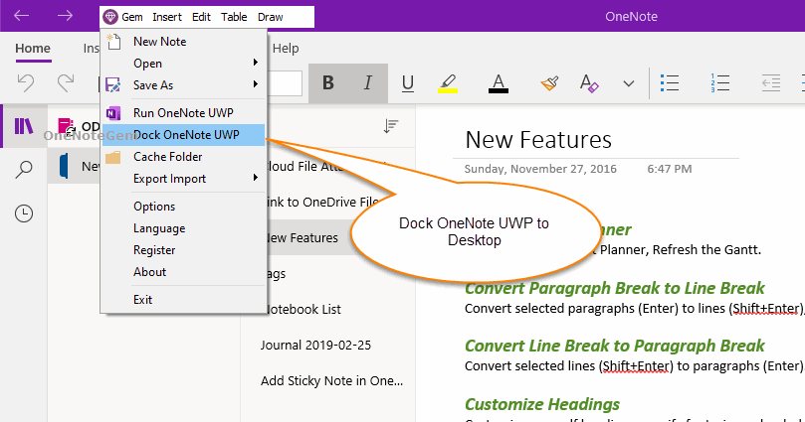Switch to the Home ribbon tab
This screenshot has width=805, height=422.
click(x=33, y=48)
